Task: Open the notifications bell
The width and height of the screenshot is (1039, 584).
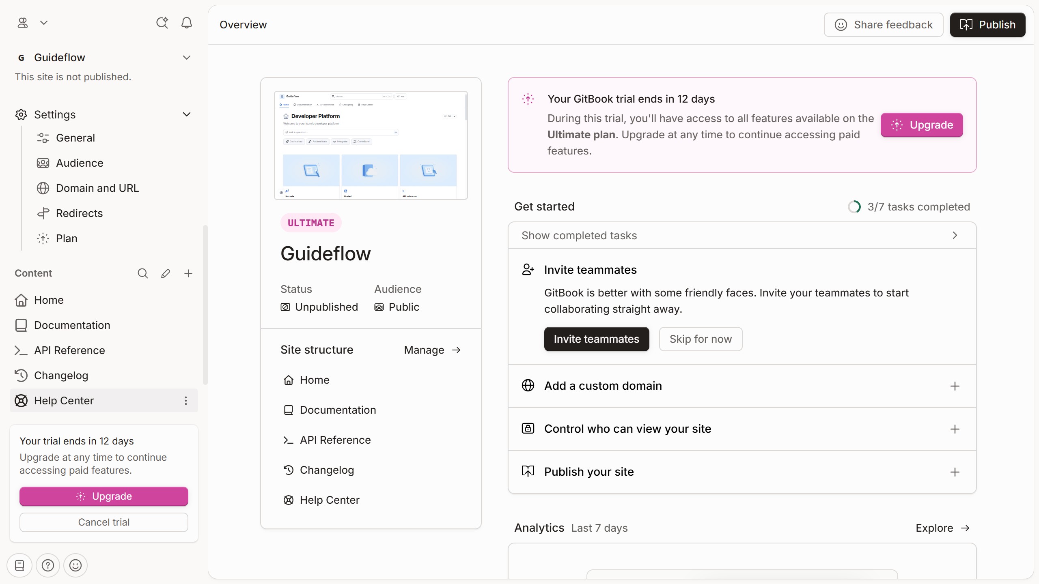Action: 187,23
